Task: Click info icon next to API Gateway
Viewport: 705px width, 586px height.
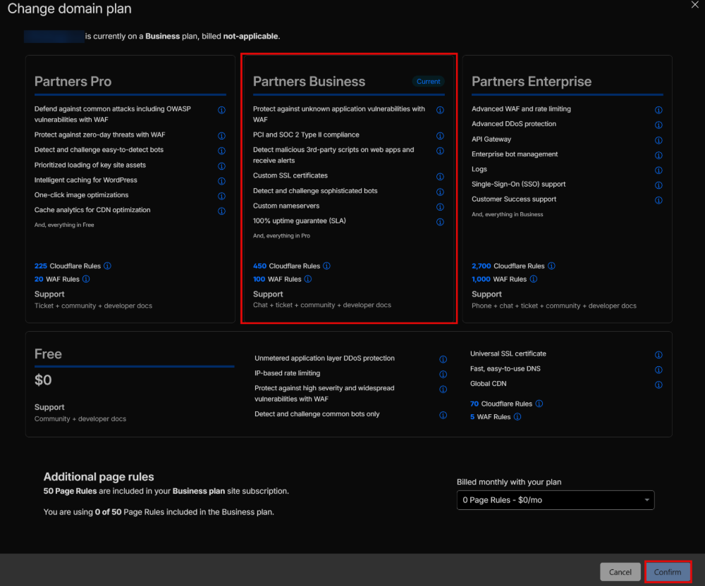Action: coord(658,140)
